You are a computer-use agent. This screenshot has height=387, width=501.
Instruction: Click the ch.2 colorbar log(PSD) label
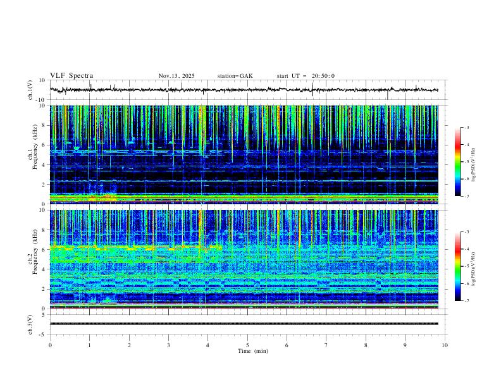pyautogui.click(x=474, y=269)
